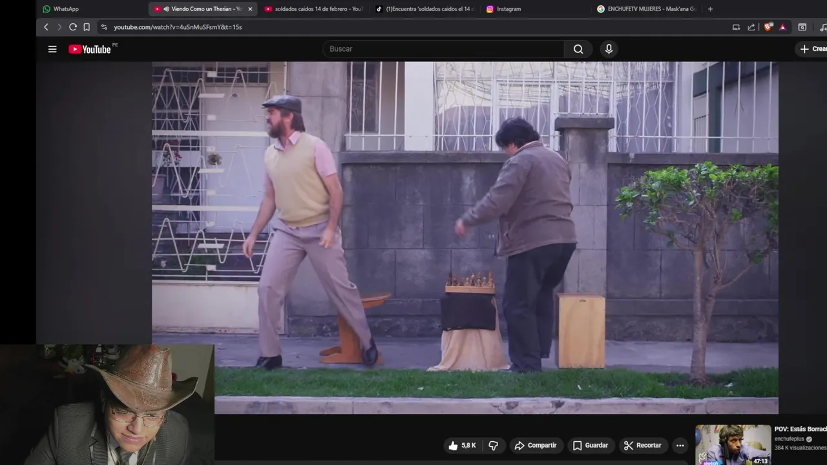This screenshot has width=827, height=465.
Task: Open the POV: Estás Borracho video title
Action: point(801,429)
